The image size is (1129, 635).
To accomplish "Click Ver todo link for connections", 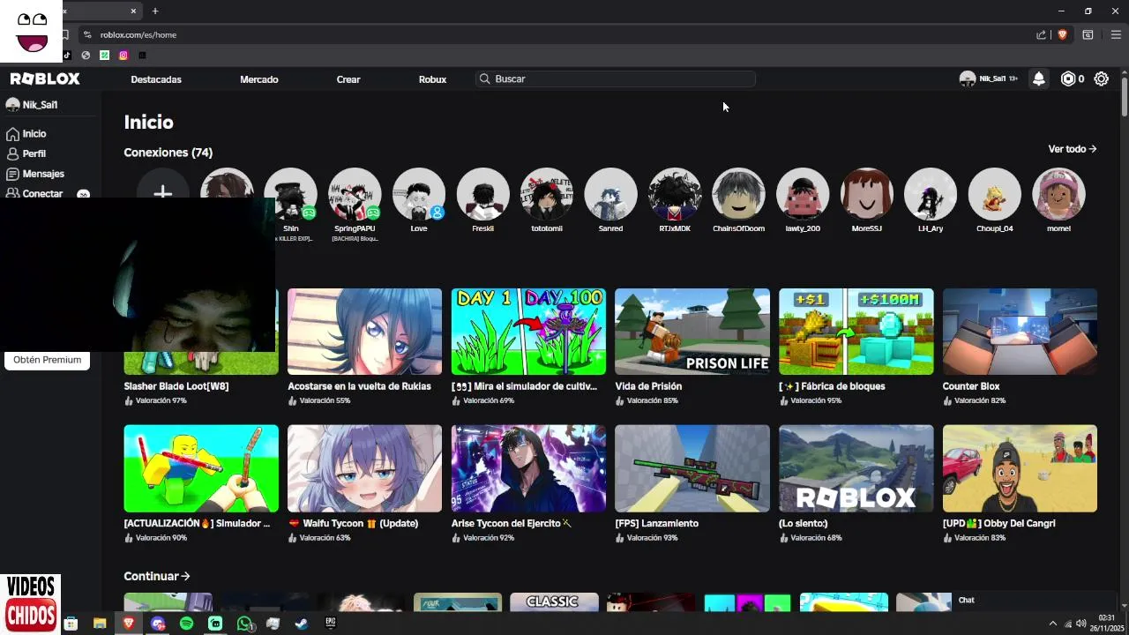I will tap(1073, 149).
